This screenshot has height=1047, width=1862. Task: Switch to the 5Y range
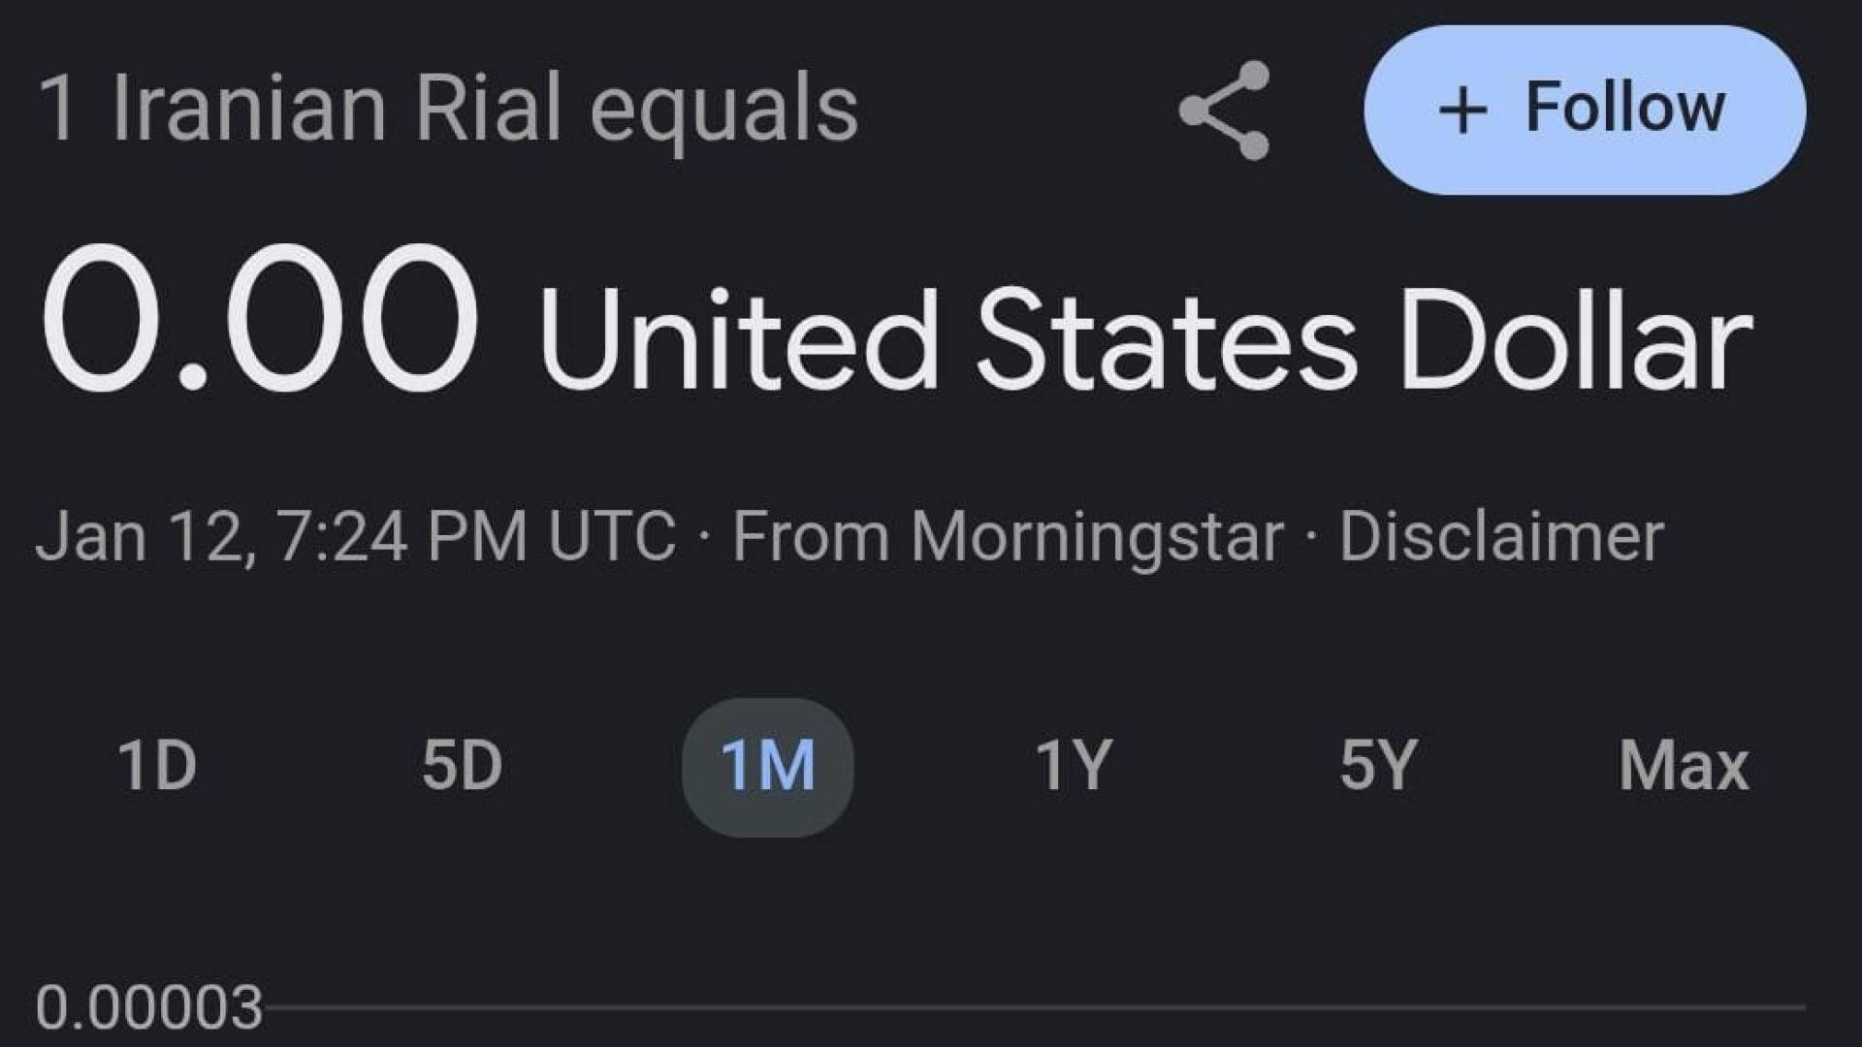(1378, 766)
